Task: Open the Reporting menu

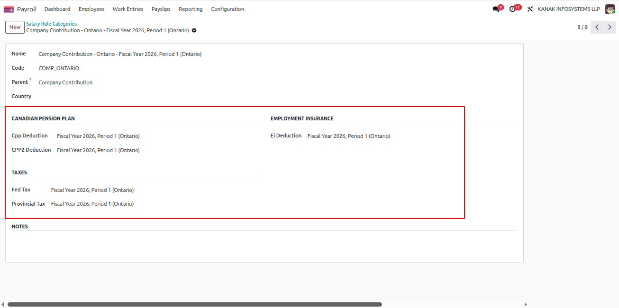Action: pos(191,9)
